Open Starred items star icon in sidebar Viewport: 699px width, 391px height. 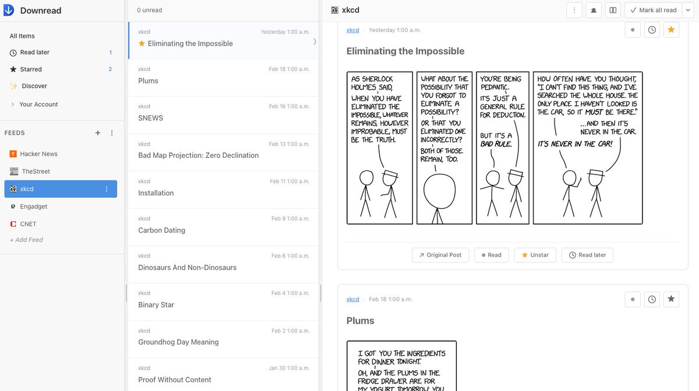tap(13, 69)
